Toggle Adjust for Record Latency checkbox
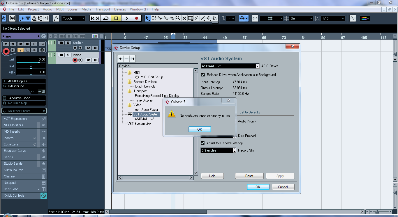Image resolution: width=398 pixels, height=217 pixels. (x=203, y=143)
